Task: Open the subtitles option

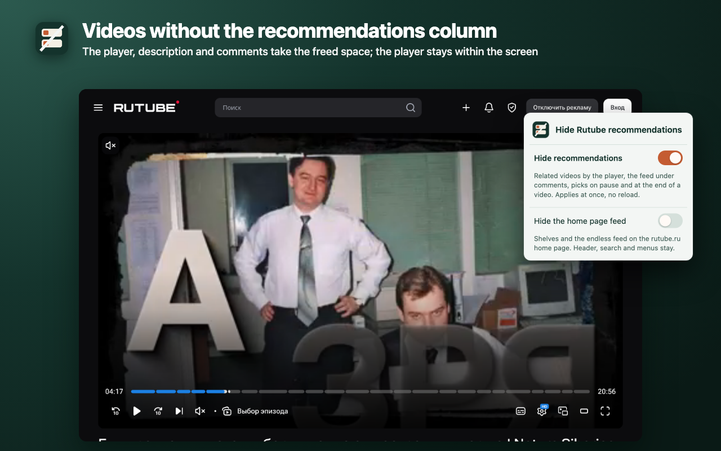Action: coord(521,411)
